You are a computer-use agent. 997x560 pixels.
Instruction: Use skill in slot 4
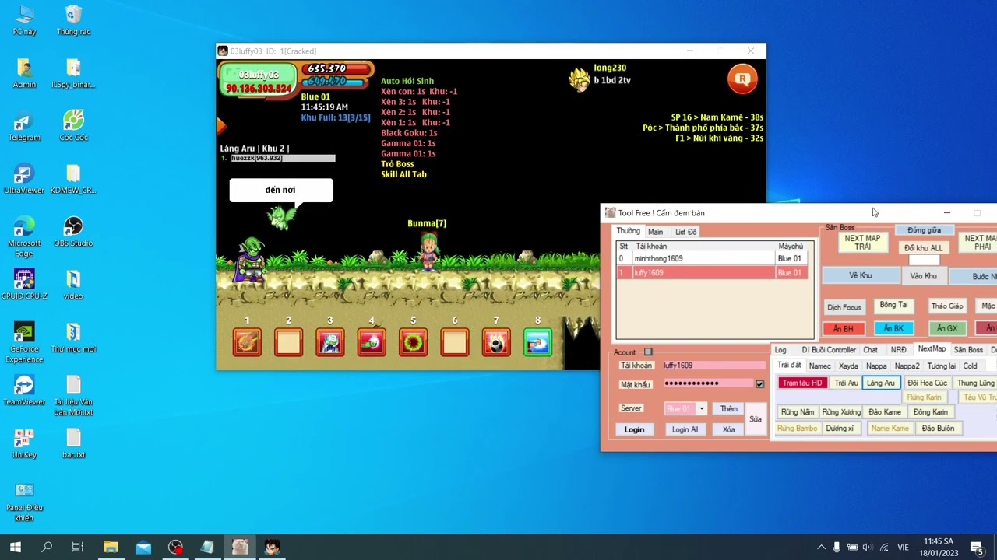point(372,342)
